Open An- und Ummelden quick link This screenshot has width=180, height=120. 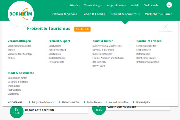click(119, 102)
